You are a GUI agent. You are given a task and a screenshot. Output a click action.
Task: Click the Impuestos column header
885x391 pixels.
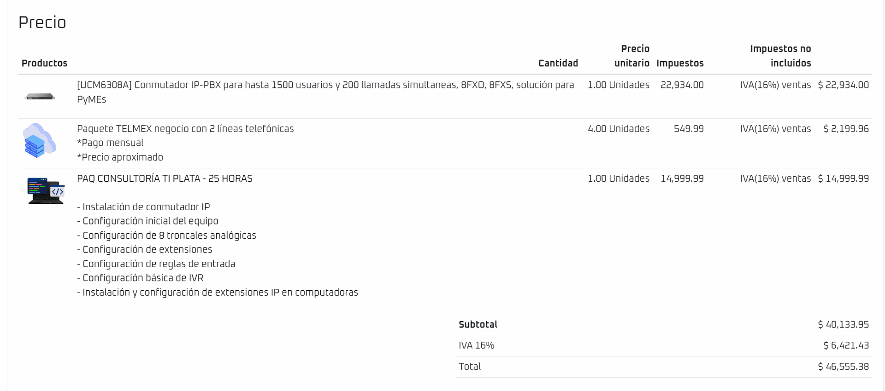click(x=679, y=63)
